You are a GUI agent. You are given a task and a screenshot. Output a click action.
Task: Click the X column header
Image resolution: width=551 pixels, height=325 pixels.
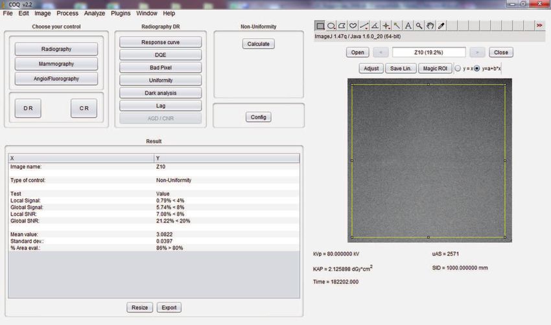click(81, 158)
